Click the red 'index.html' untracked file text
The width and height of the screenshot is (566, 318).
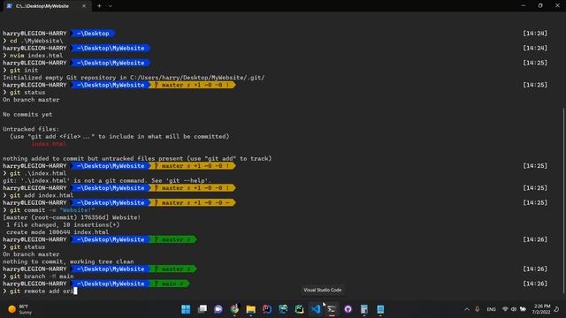pos(49,144)
